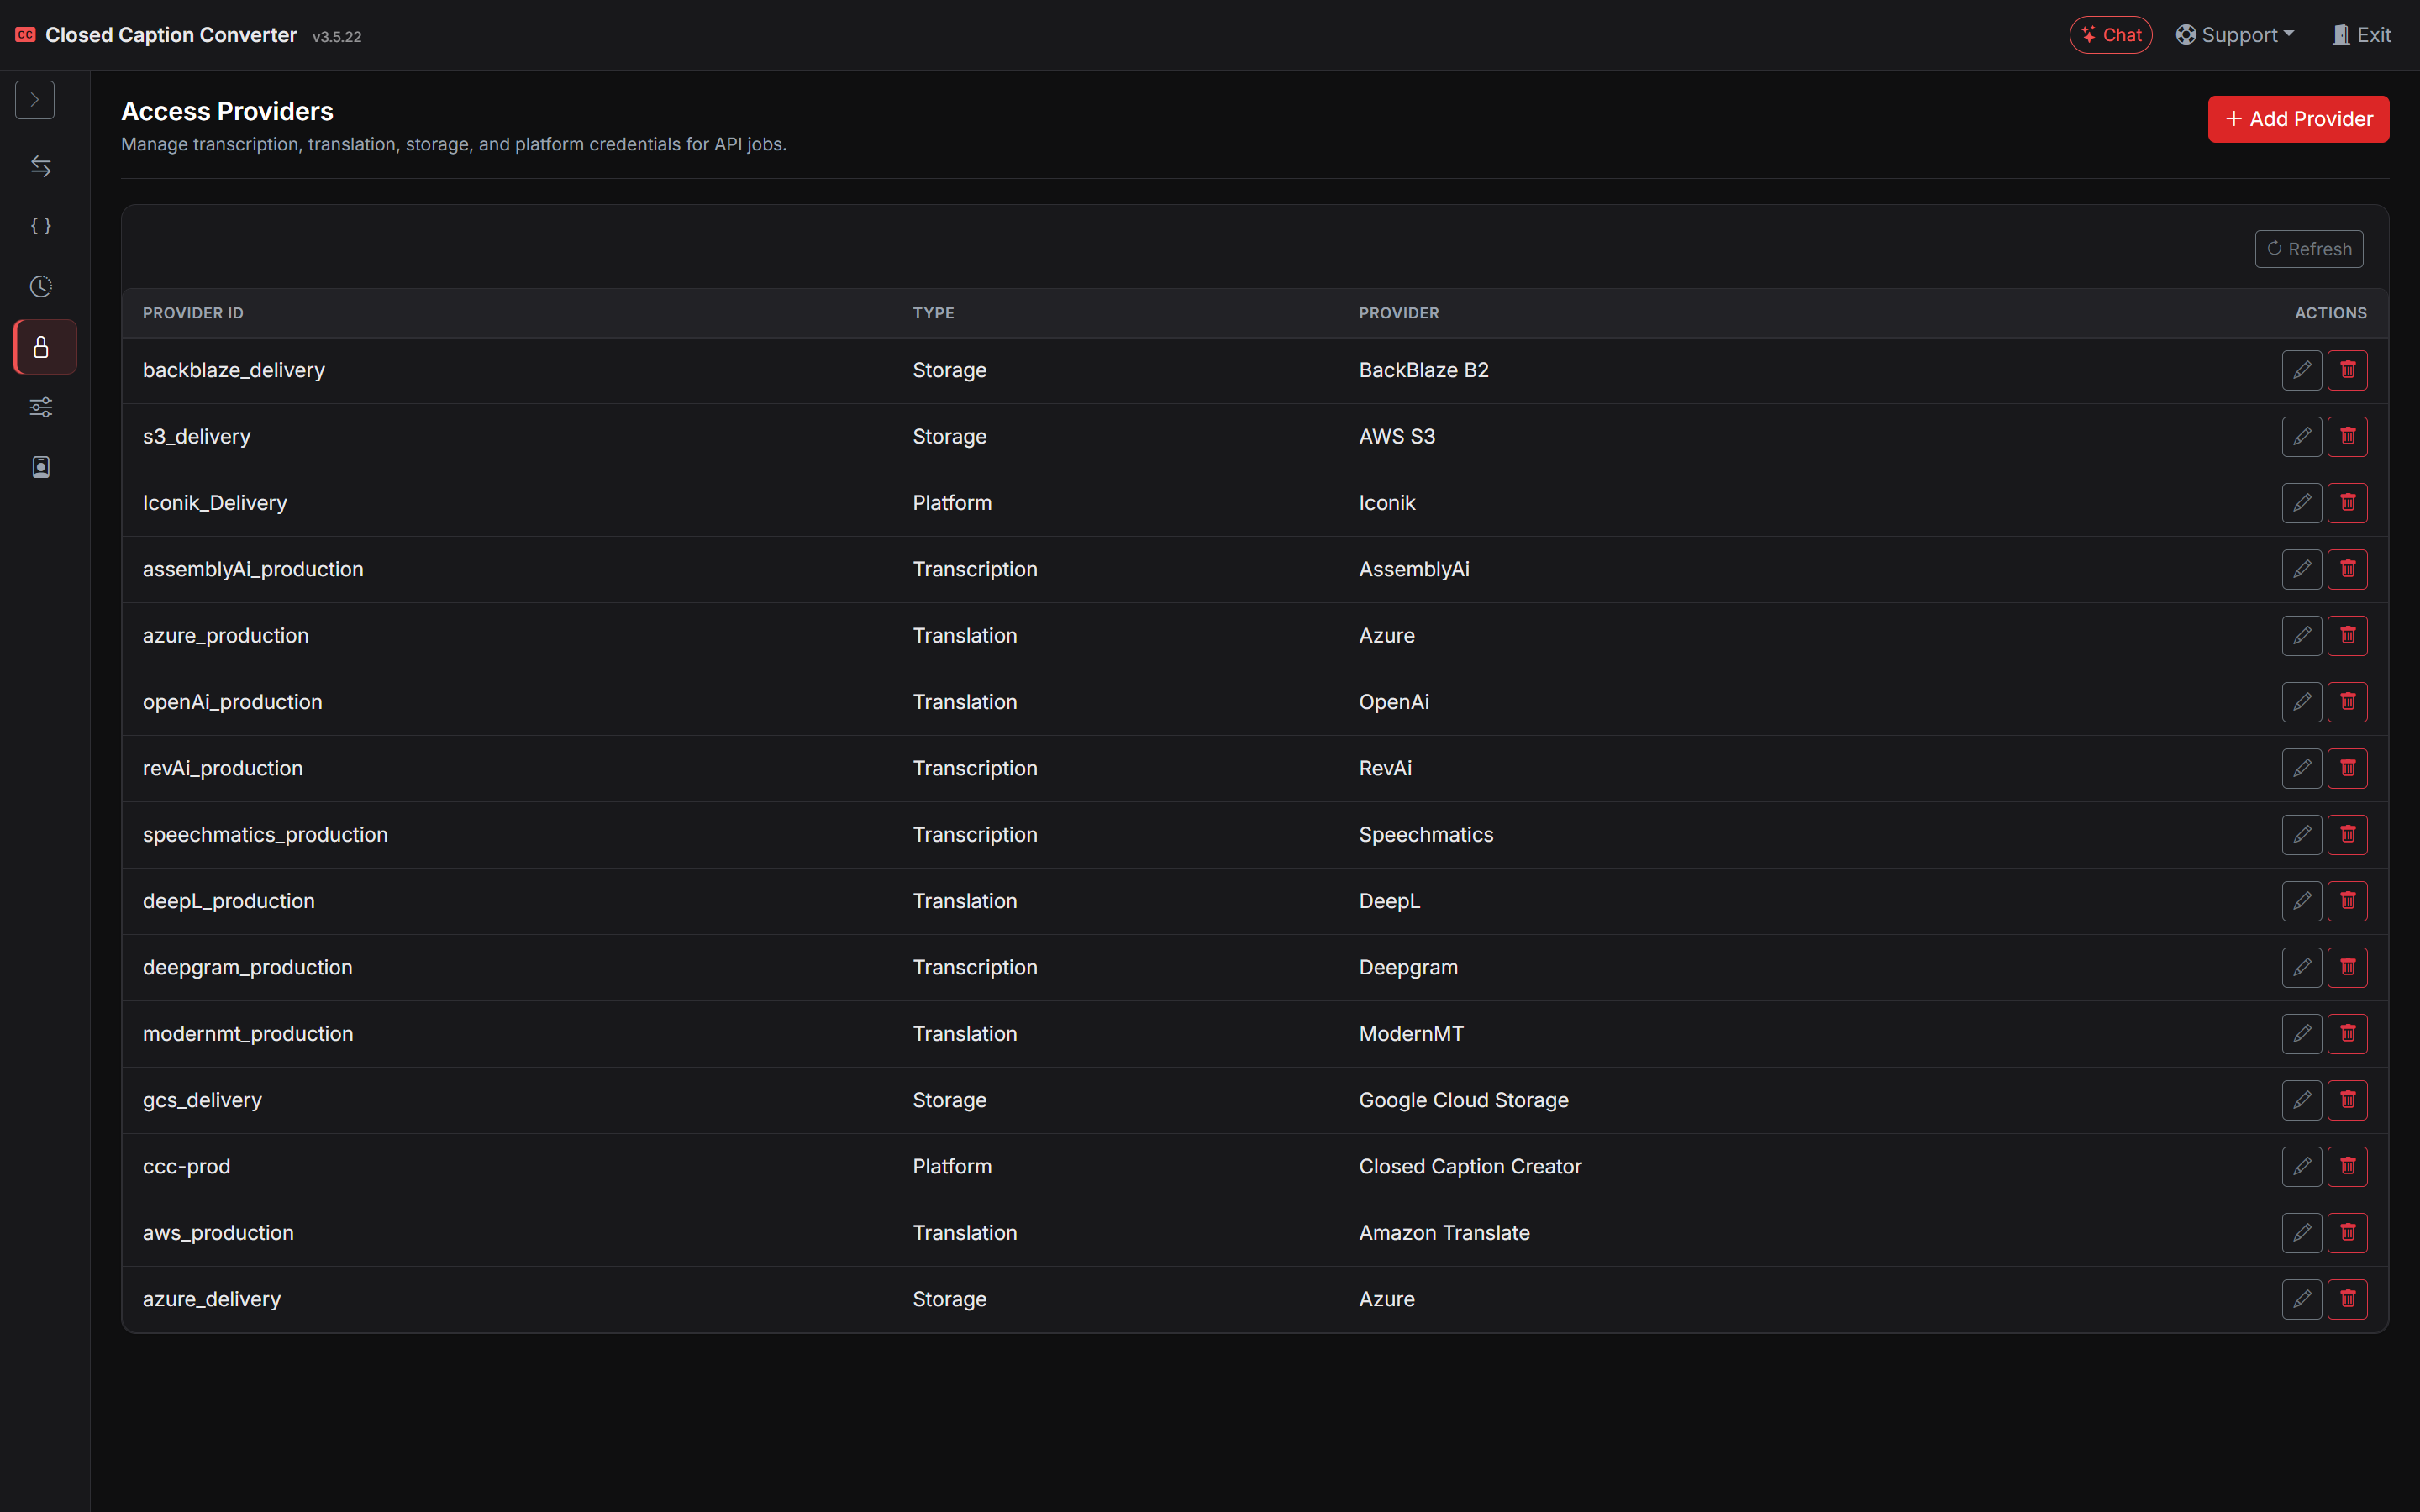This screenshot has width=2420, height=1512.
Task: Click the deepgram_production ID cell
Action: point(248,967)
